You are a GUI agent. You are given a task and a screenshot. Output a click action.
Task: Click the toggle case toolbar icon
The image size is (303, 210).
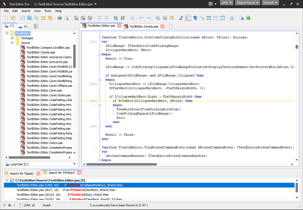(x=132, y=18)
